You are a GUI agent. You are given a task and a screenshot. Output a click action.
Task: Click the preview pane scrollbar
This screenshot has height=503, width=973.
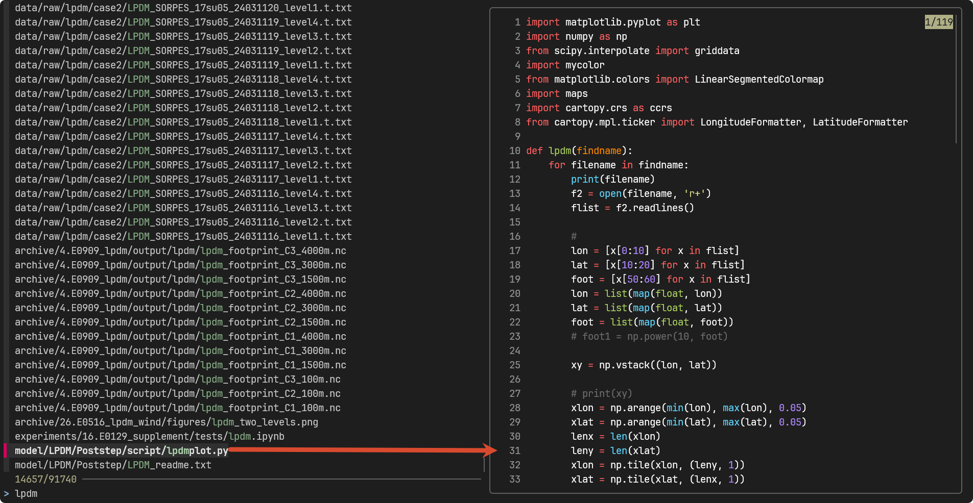[x=956, y=79]
